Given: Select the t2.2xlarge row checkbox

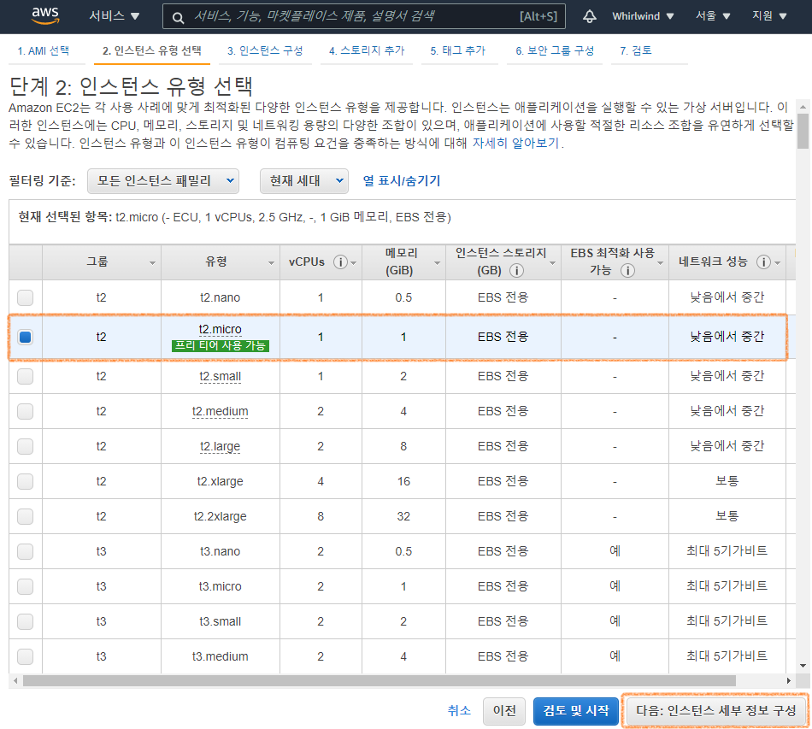Looking at the screenshot, I should pos(26,517).
